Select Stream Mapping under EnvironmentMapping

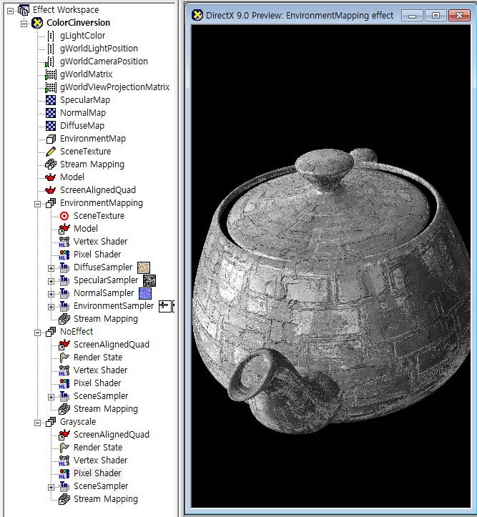[x=106, y=319]
